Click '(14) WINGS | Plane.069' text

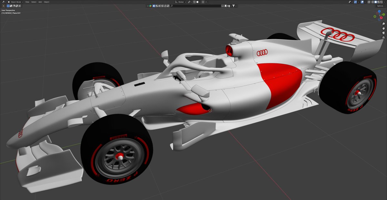click(11, 13)
